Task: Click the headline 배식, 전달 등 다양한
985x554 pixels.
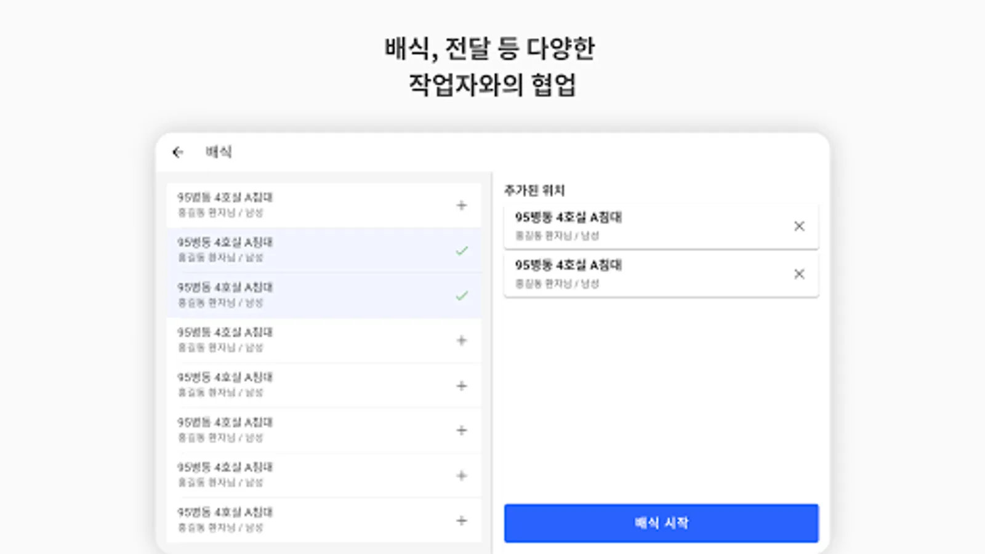Action: pyautogui.click(x=490, y=49)
